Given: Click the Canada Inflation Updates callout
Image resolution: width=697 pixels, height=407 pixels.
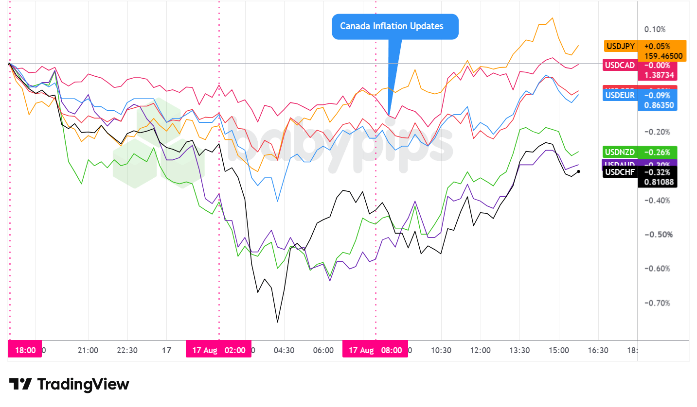Looking at the screenshot, I should (395, 26).
